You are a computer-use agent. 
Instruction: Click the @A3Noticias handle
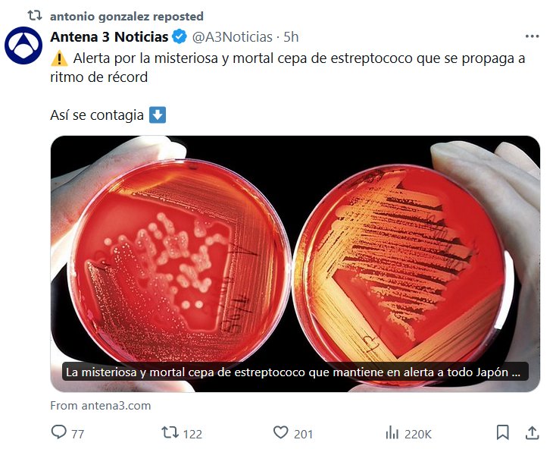(233, 37)
